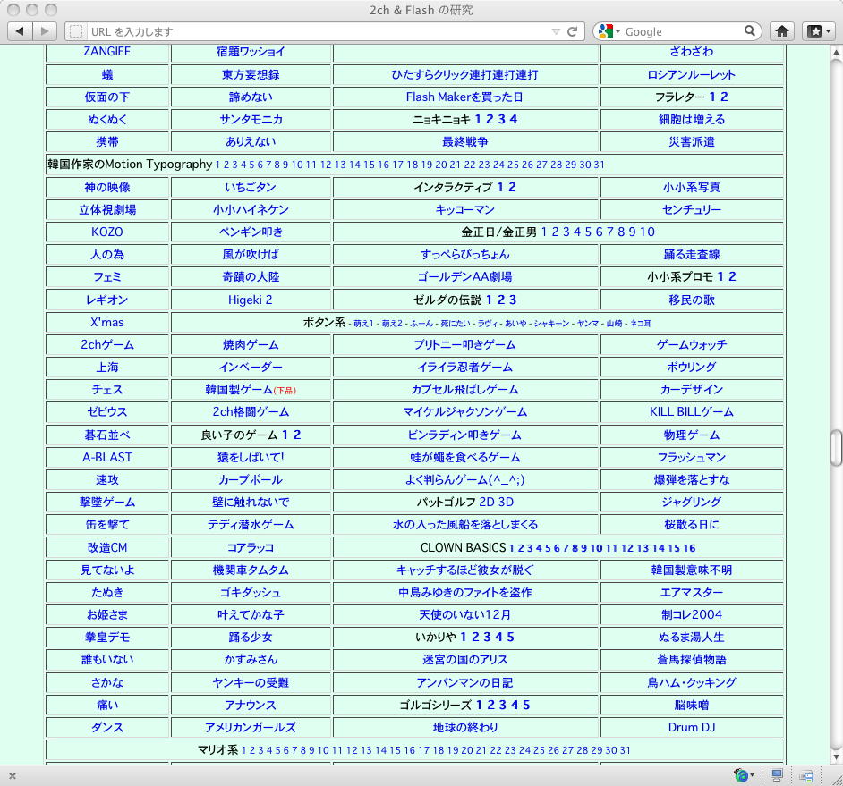
Task: Open the URL history dropdown triangle
Action: pyautogui.click(x=556, y=31)
